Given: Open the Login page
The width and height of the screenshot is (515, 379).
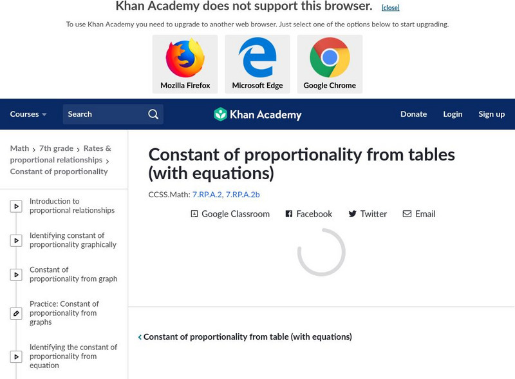Looking at the screenshot, I should click(453, 114).
